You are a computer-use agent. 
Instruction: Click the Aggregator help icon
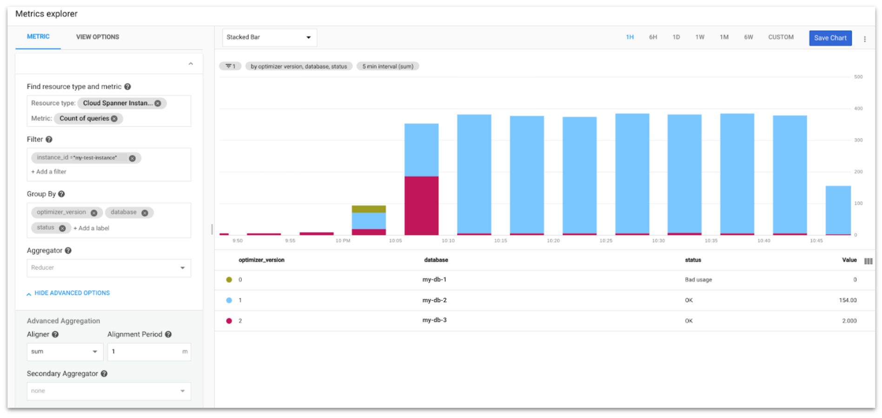coord(68,251)
